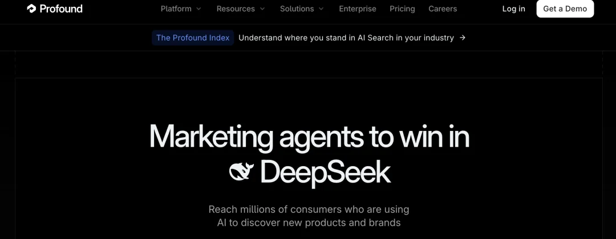Click the Get a Demo button

pyautogui.click(x=565, y=9)
